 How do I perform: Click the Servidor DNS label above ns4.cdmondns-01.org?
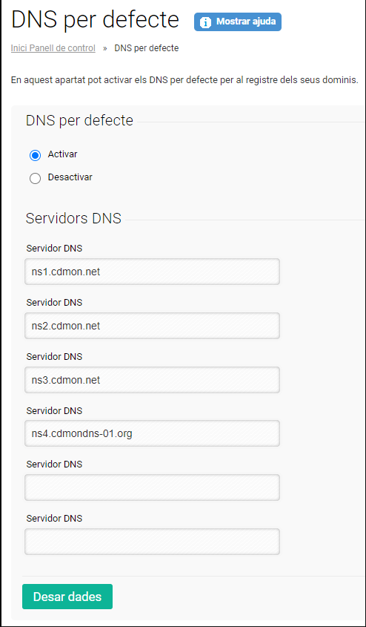click(54, 410)
